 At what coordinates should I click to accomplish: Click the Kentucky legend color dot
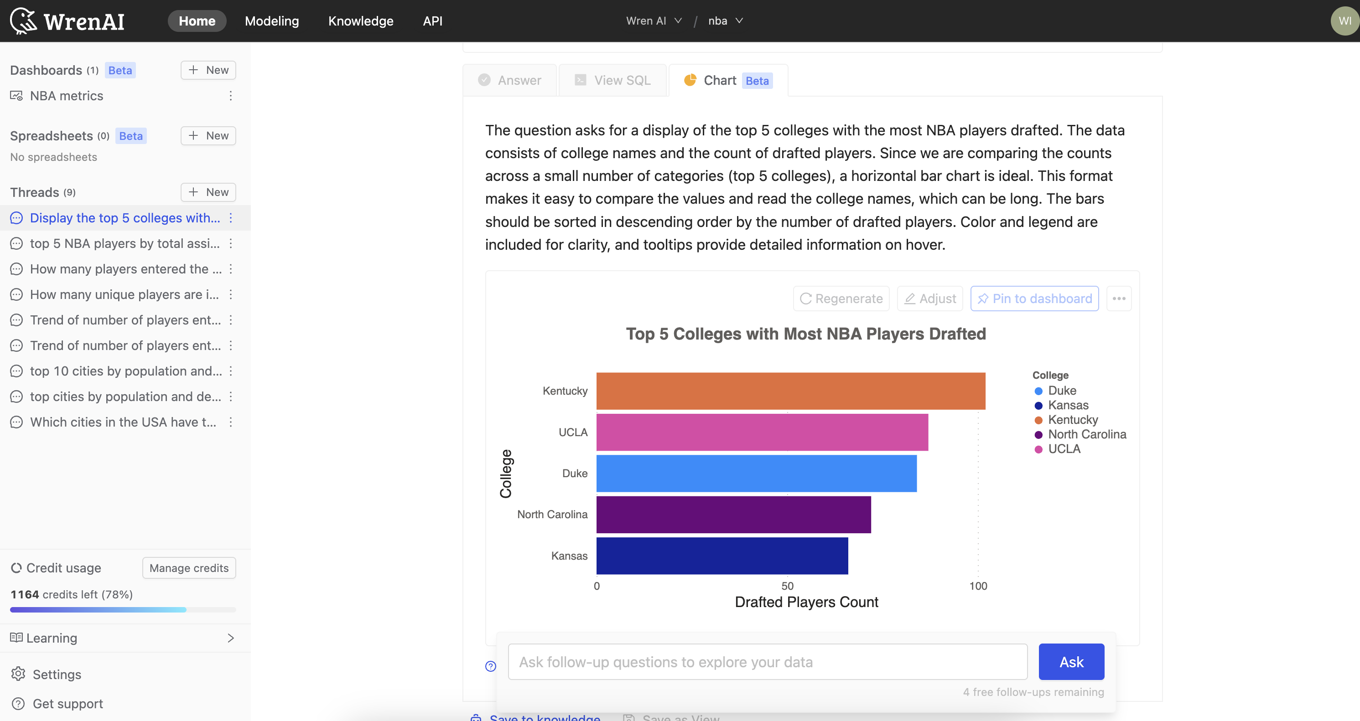click(1038, 420)
